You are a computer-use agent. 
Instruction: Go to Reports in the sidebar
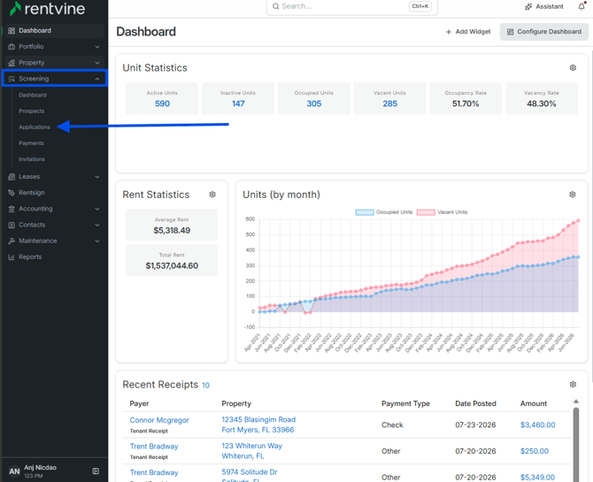(30, 256)
